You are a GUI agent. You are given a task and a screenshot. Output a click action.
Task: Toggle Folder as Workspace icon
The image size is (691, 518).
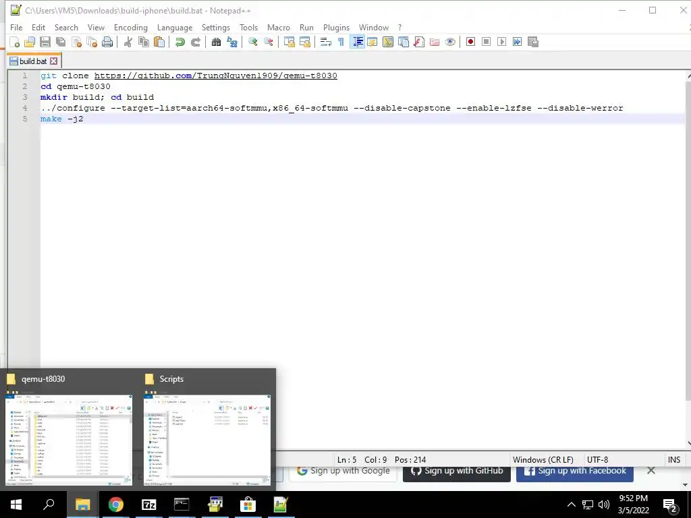tap(435, 42)
